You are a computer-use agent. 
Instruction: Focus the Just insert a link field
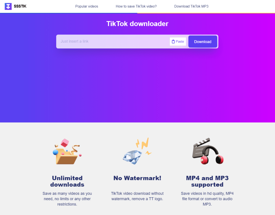113,42
